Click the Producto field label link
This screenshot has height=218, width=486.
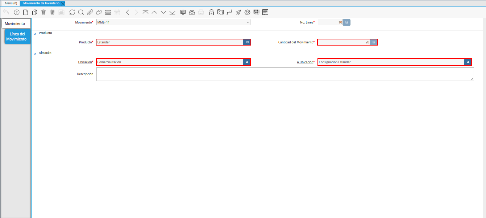pos(86,42)
